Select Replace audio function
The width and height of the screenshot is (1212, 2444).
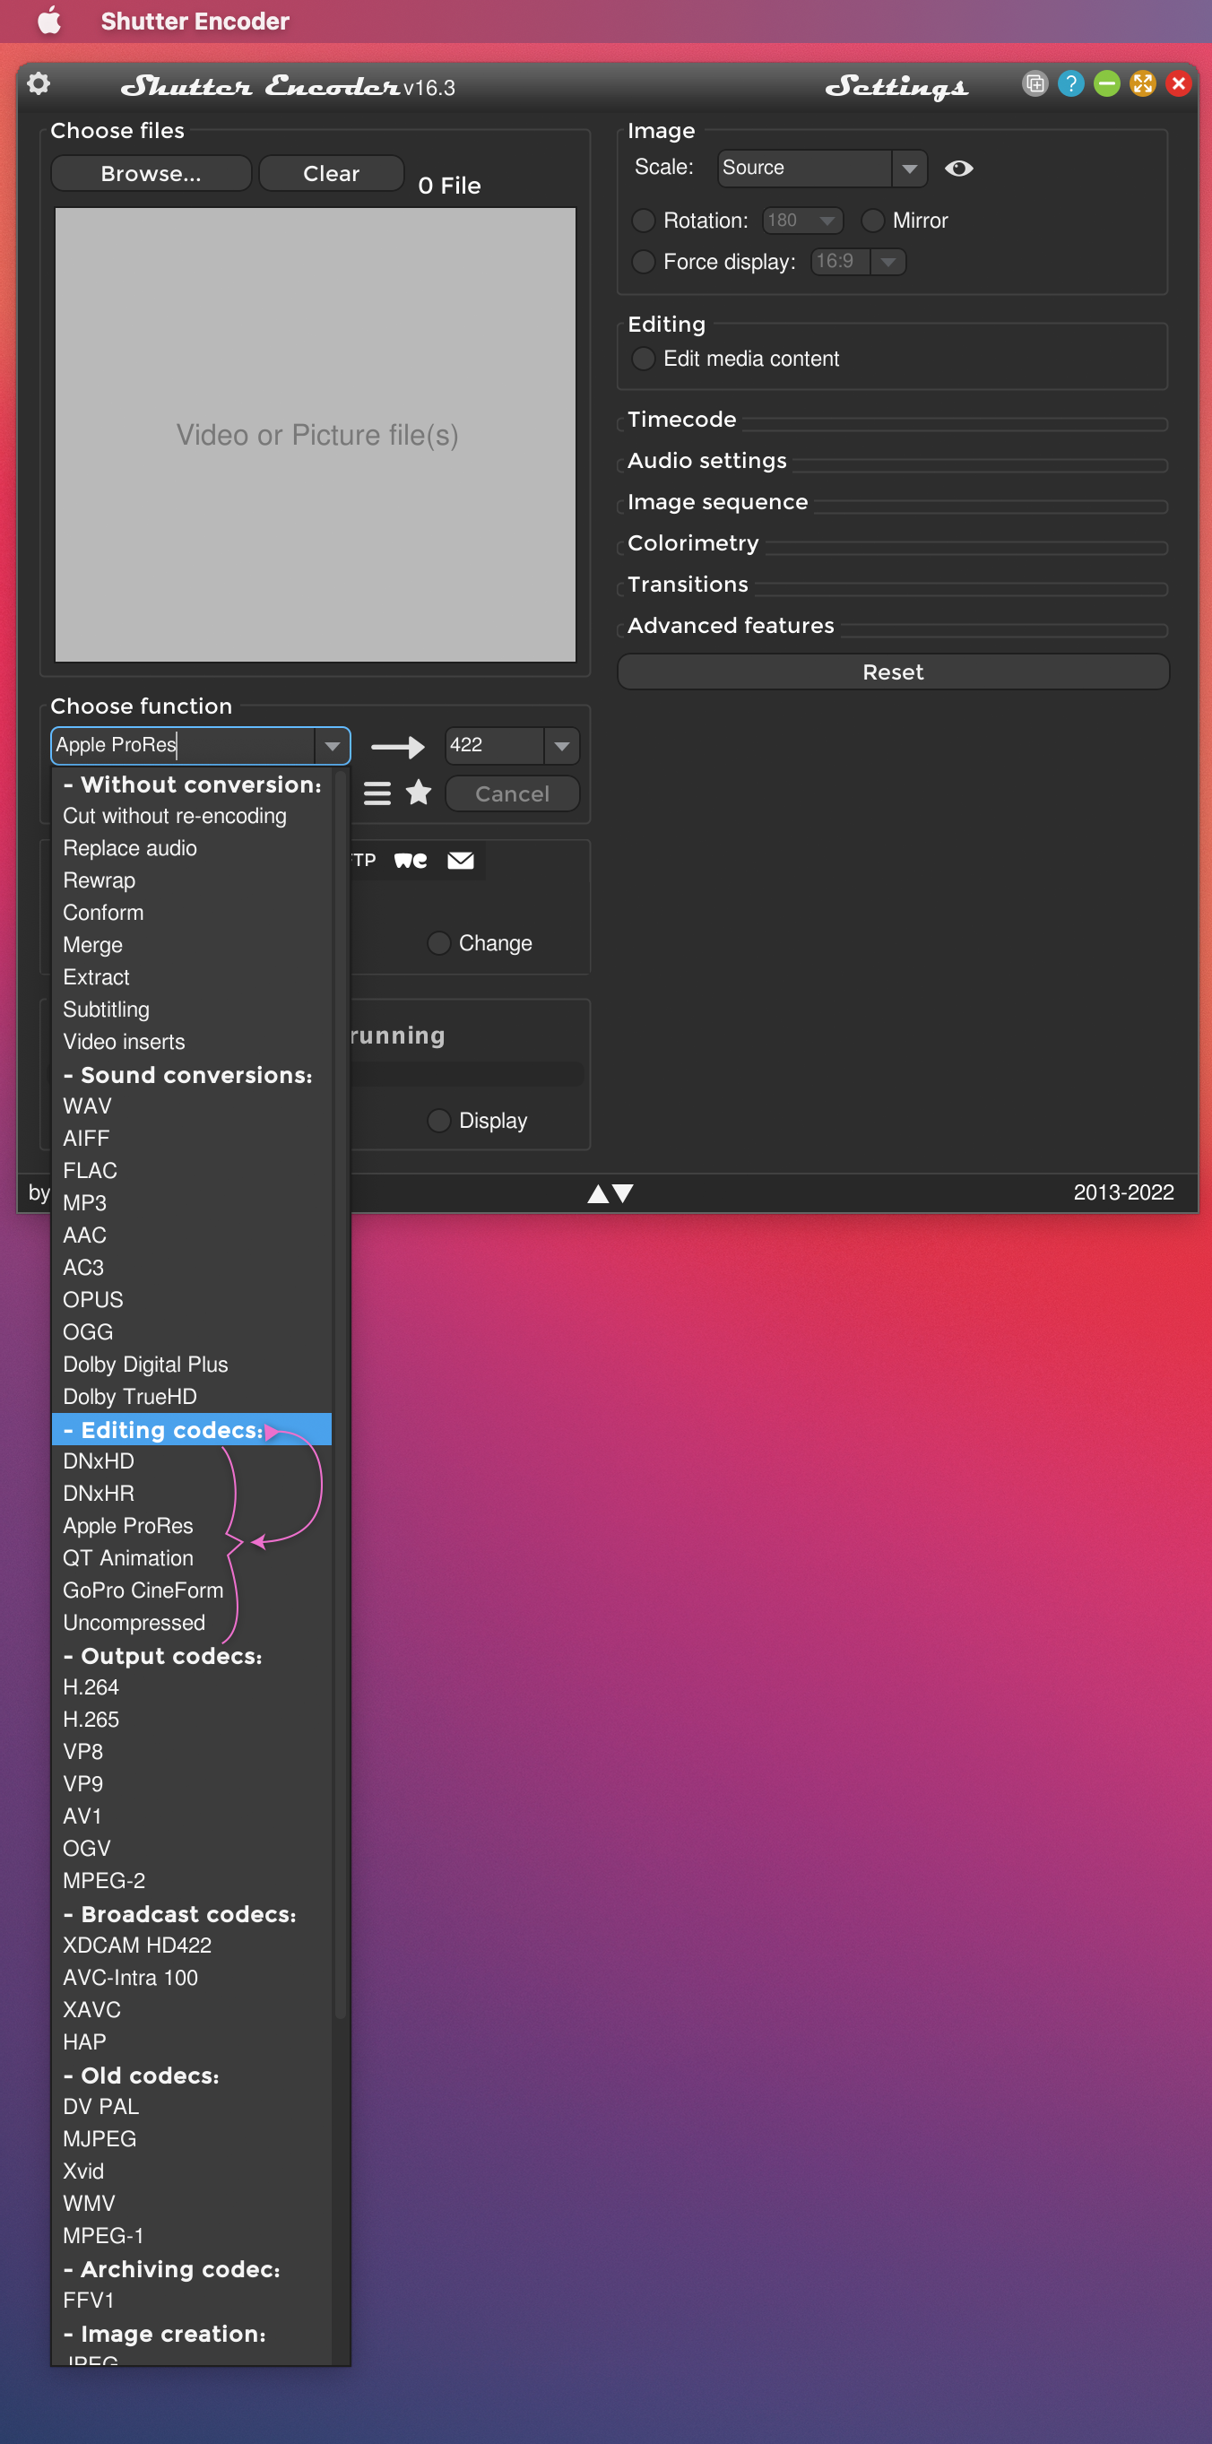(192, 848)
